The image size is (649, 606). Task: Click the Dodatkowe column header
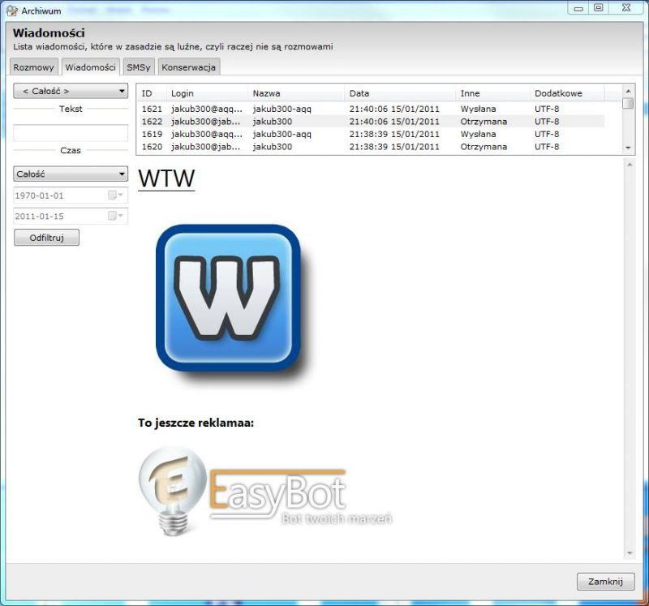[x=567, y=93]
